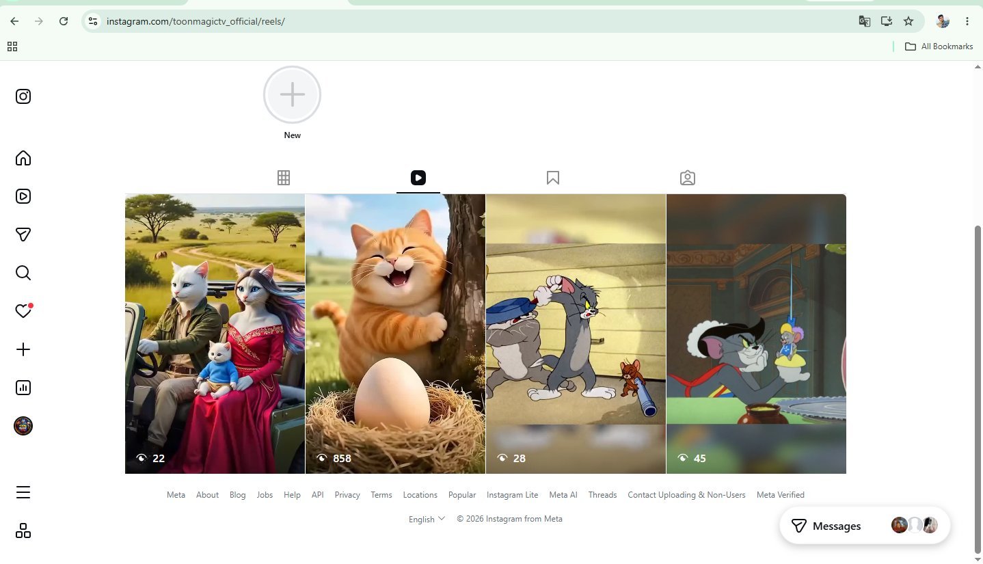Click browser Back arrow

coord(14,21)
